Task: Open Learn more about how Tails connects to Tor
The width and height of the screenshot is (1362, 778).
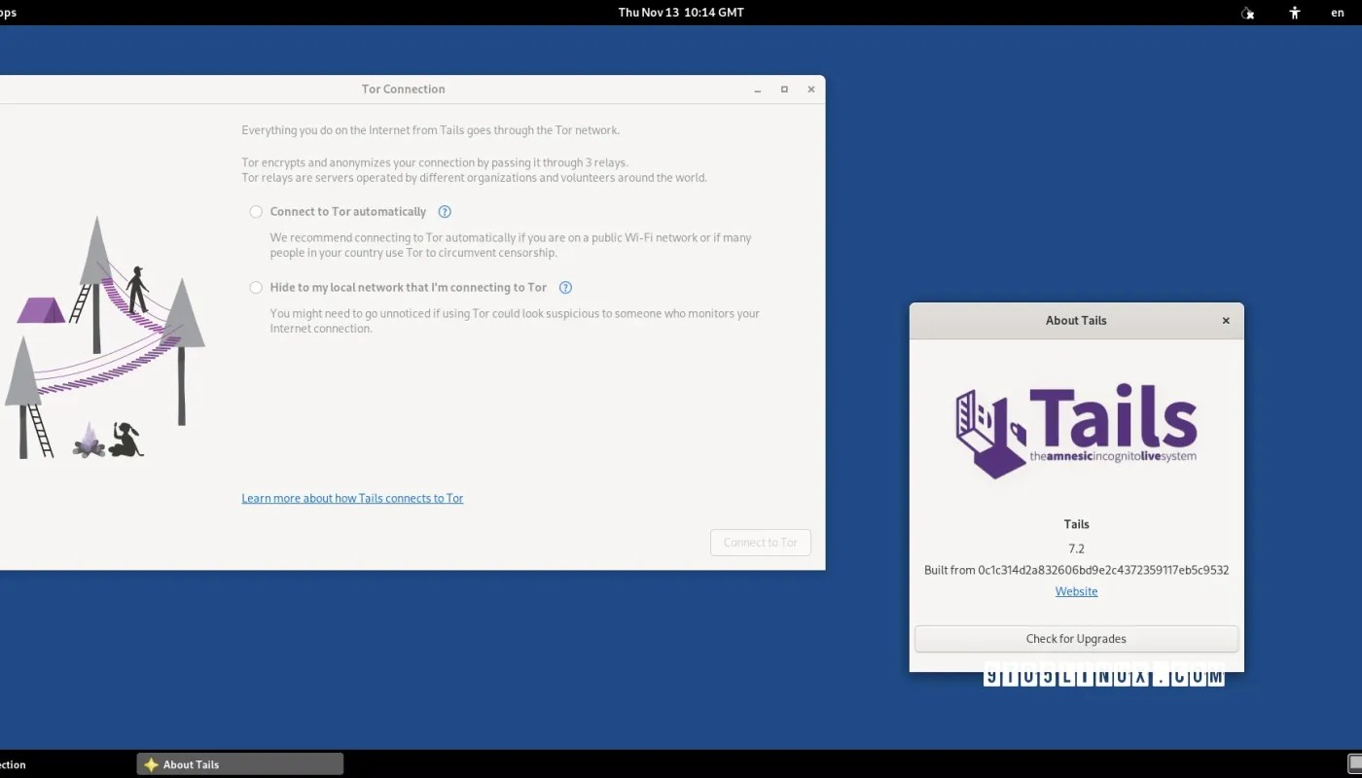Action: pyautogui.click(x=352, y=497)
